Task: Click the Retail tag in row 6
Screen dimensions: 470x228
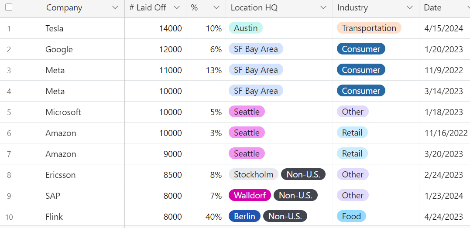Action: pos(352,133)
